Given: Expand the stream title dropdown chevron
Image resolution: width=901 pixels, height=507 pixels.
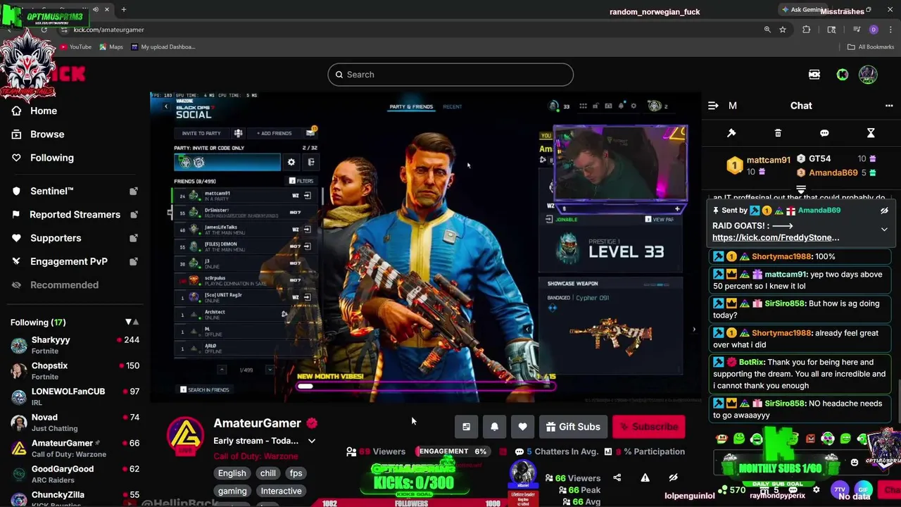Looking at the screenshot, I should click(x=312, y=441).
